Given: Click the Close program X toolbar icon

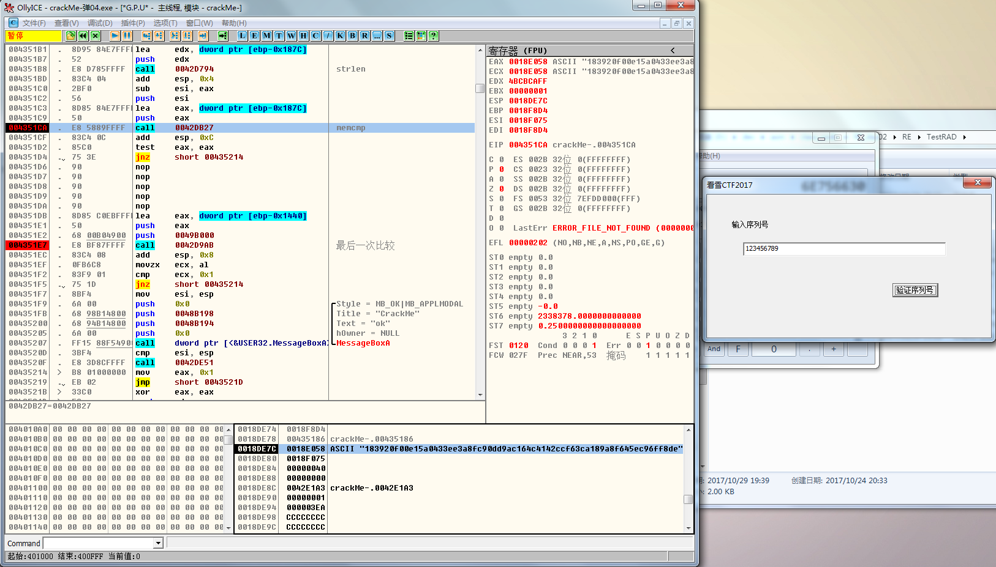Looking at the screenshot, I should click(x=95, y=36).
